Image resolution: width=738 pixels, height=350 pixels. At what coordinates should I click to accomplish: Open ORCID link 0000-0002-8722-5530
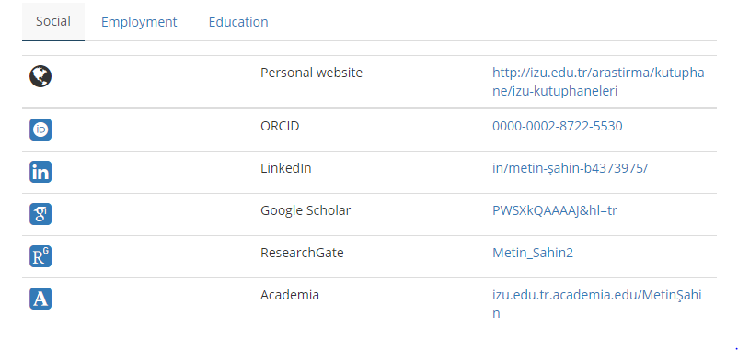(x=558, y=126)
